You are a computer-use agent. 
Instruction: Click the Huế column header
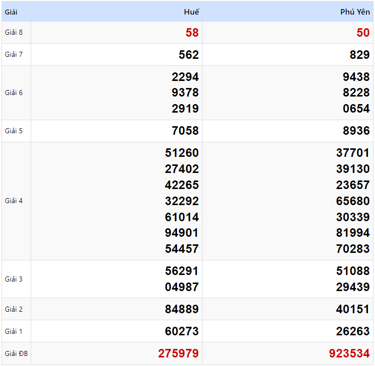click(191, 12)
